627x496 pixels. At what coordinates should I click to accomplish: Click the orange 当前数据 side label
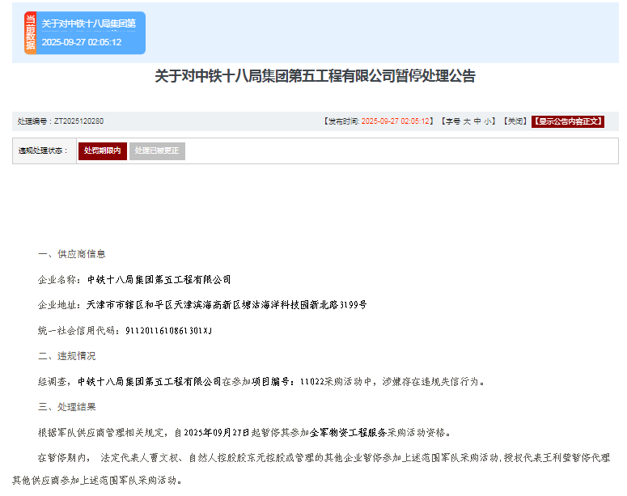tap(31, 32)
